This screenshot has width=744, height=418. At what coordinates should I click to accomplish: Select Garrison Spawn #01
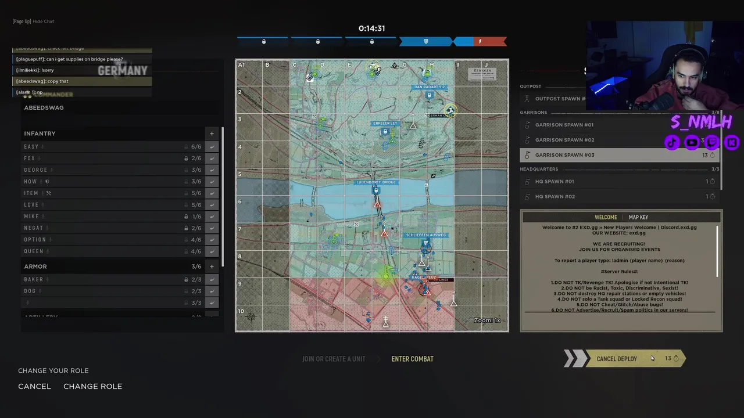pos(619,125)
